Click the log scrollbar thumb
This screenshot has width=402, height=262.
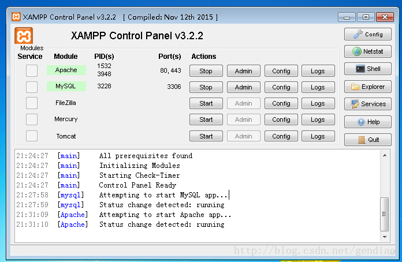[x=384, y=214]
